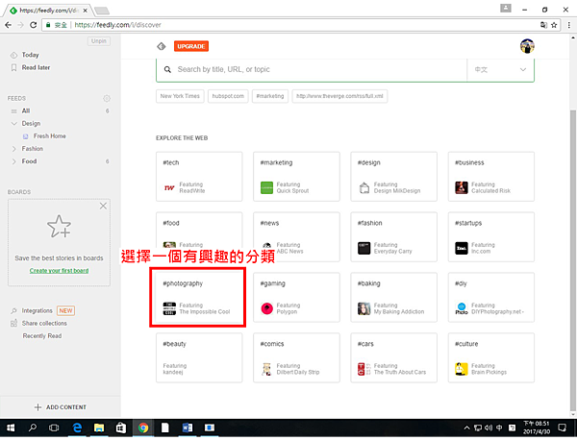Click My Baking Addiction thumbnail
The image size is (577, 440).
364,308
